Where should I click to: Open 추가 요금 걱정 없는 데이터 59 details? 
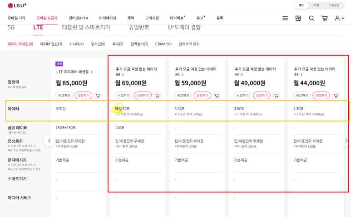[196, 72]
